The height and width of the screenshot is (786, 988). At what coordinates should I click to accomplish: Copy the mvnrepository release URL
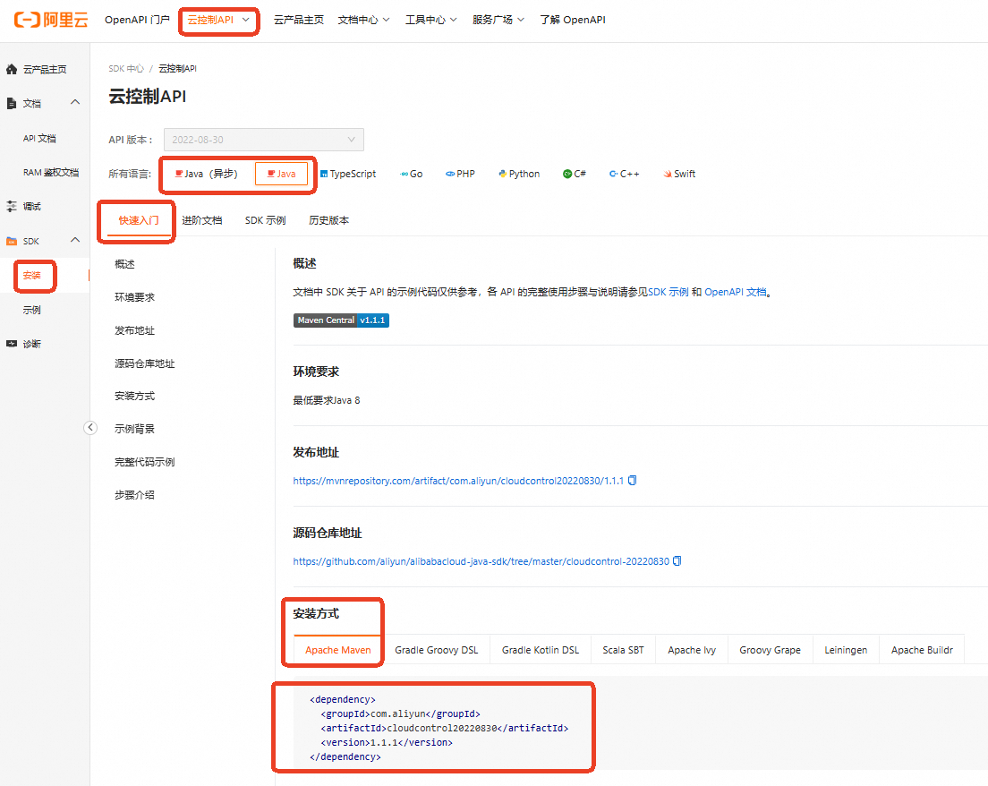633,481
